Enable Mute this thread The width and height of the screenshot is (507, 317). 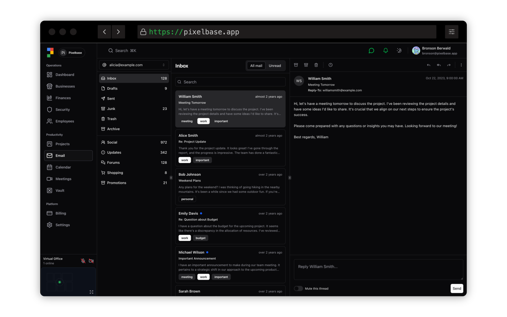298,288
